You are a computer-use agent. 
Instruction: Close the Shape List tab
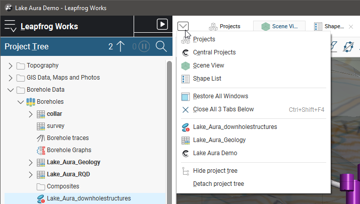(351, 26)
